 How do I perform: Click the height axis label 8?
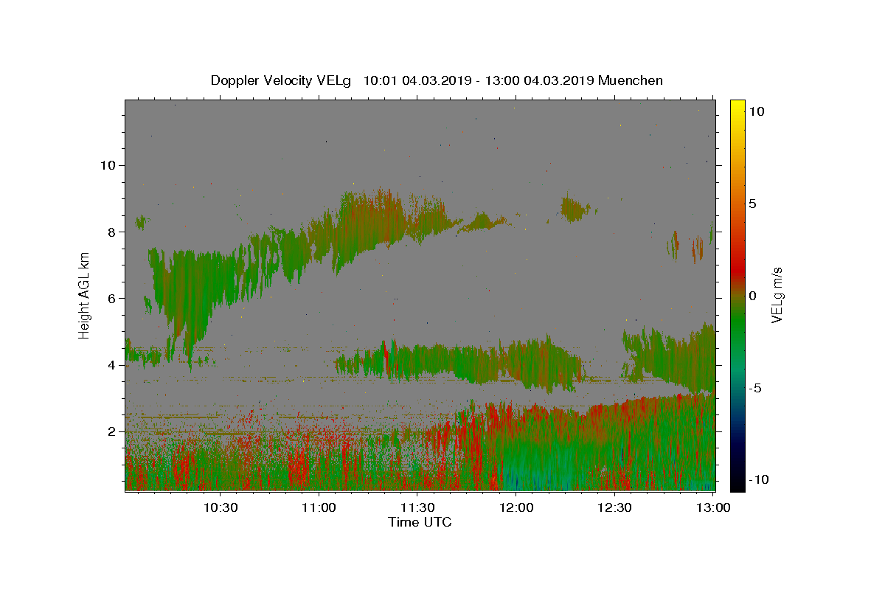pos(111,232)
